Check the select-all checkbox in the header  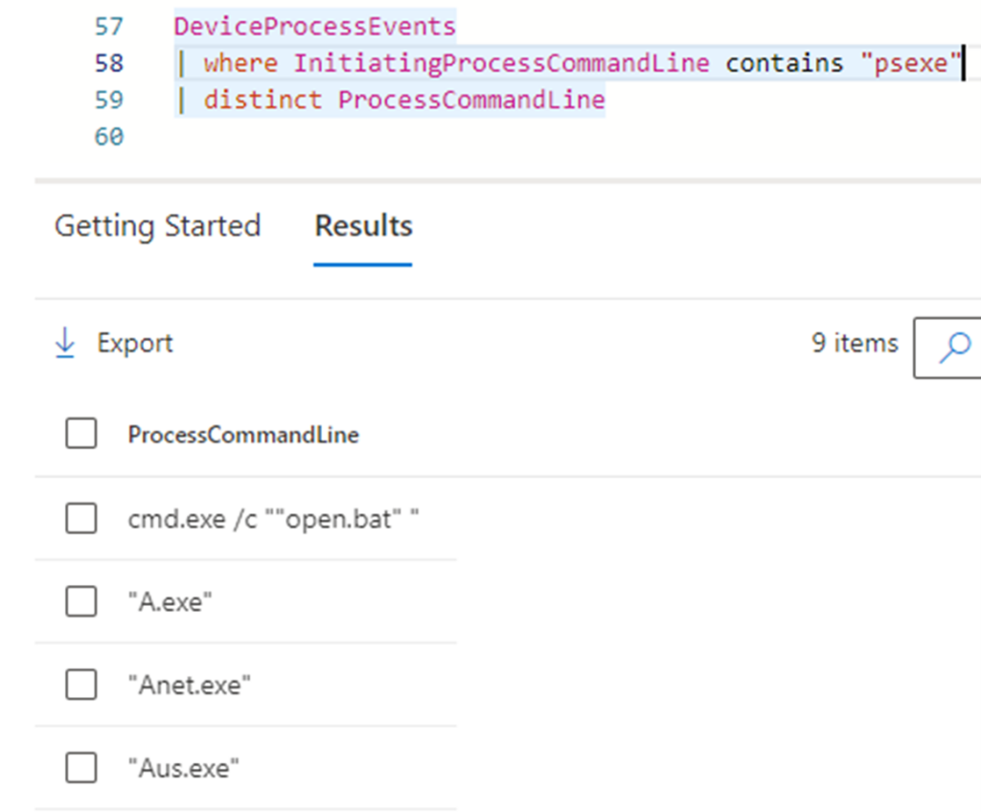coord(80,433)
